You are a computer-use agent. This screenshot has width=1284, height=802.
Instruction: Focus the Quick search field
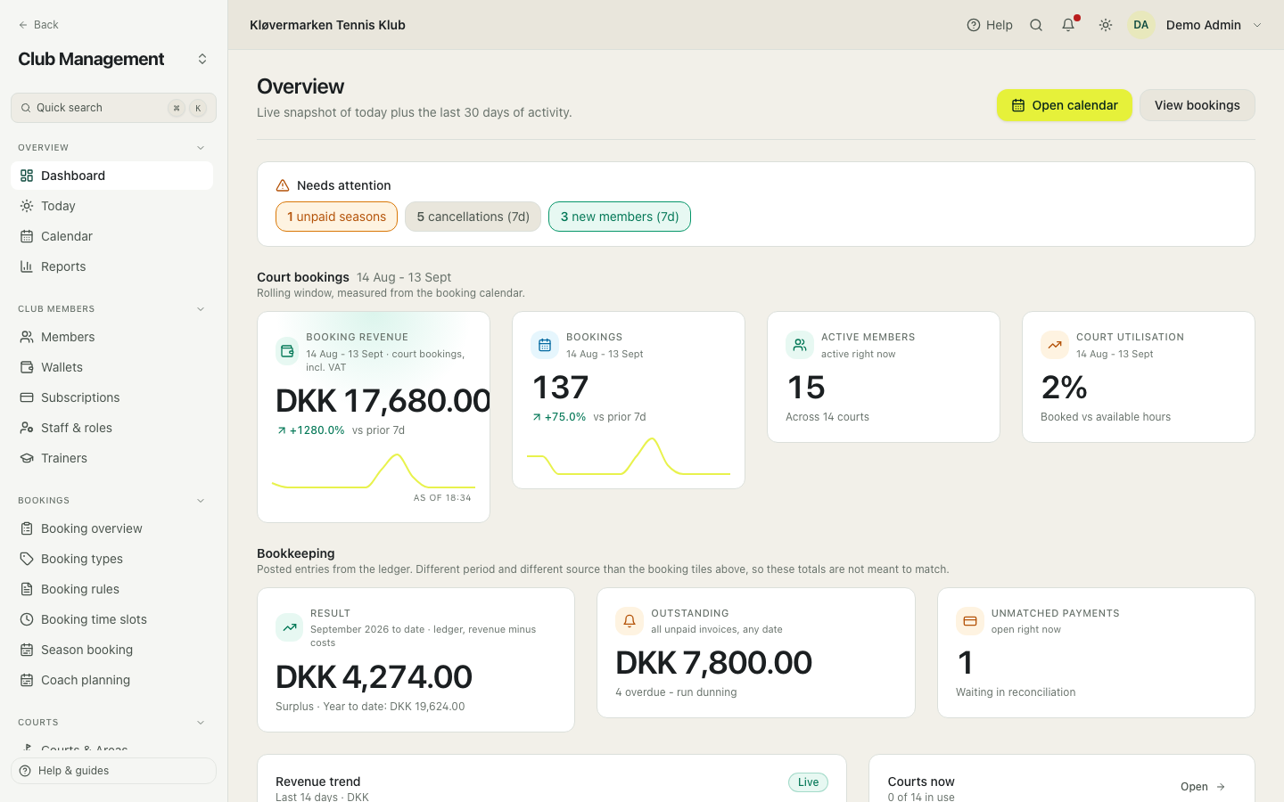(113, 108)
